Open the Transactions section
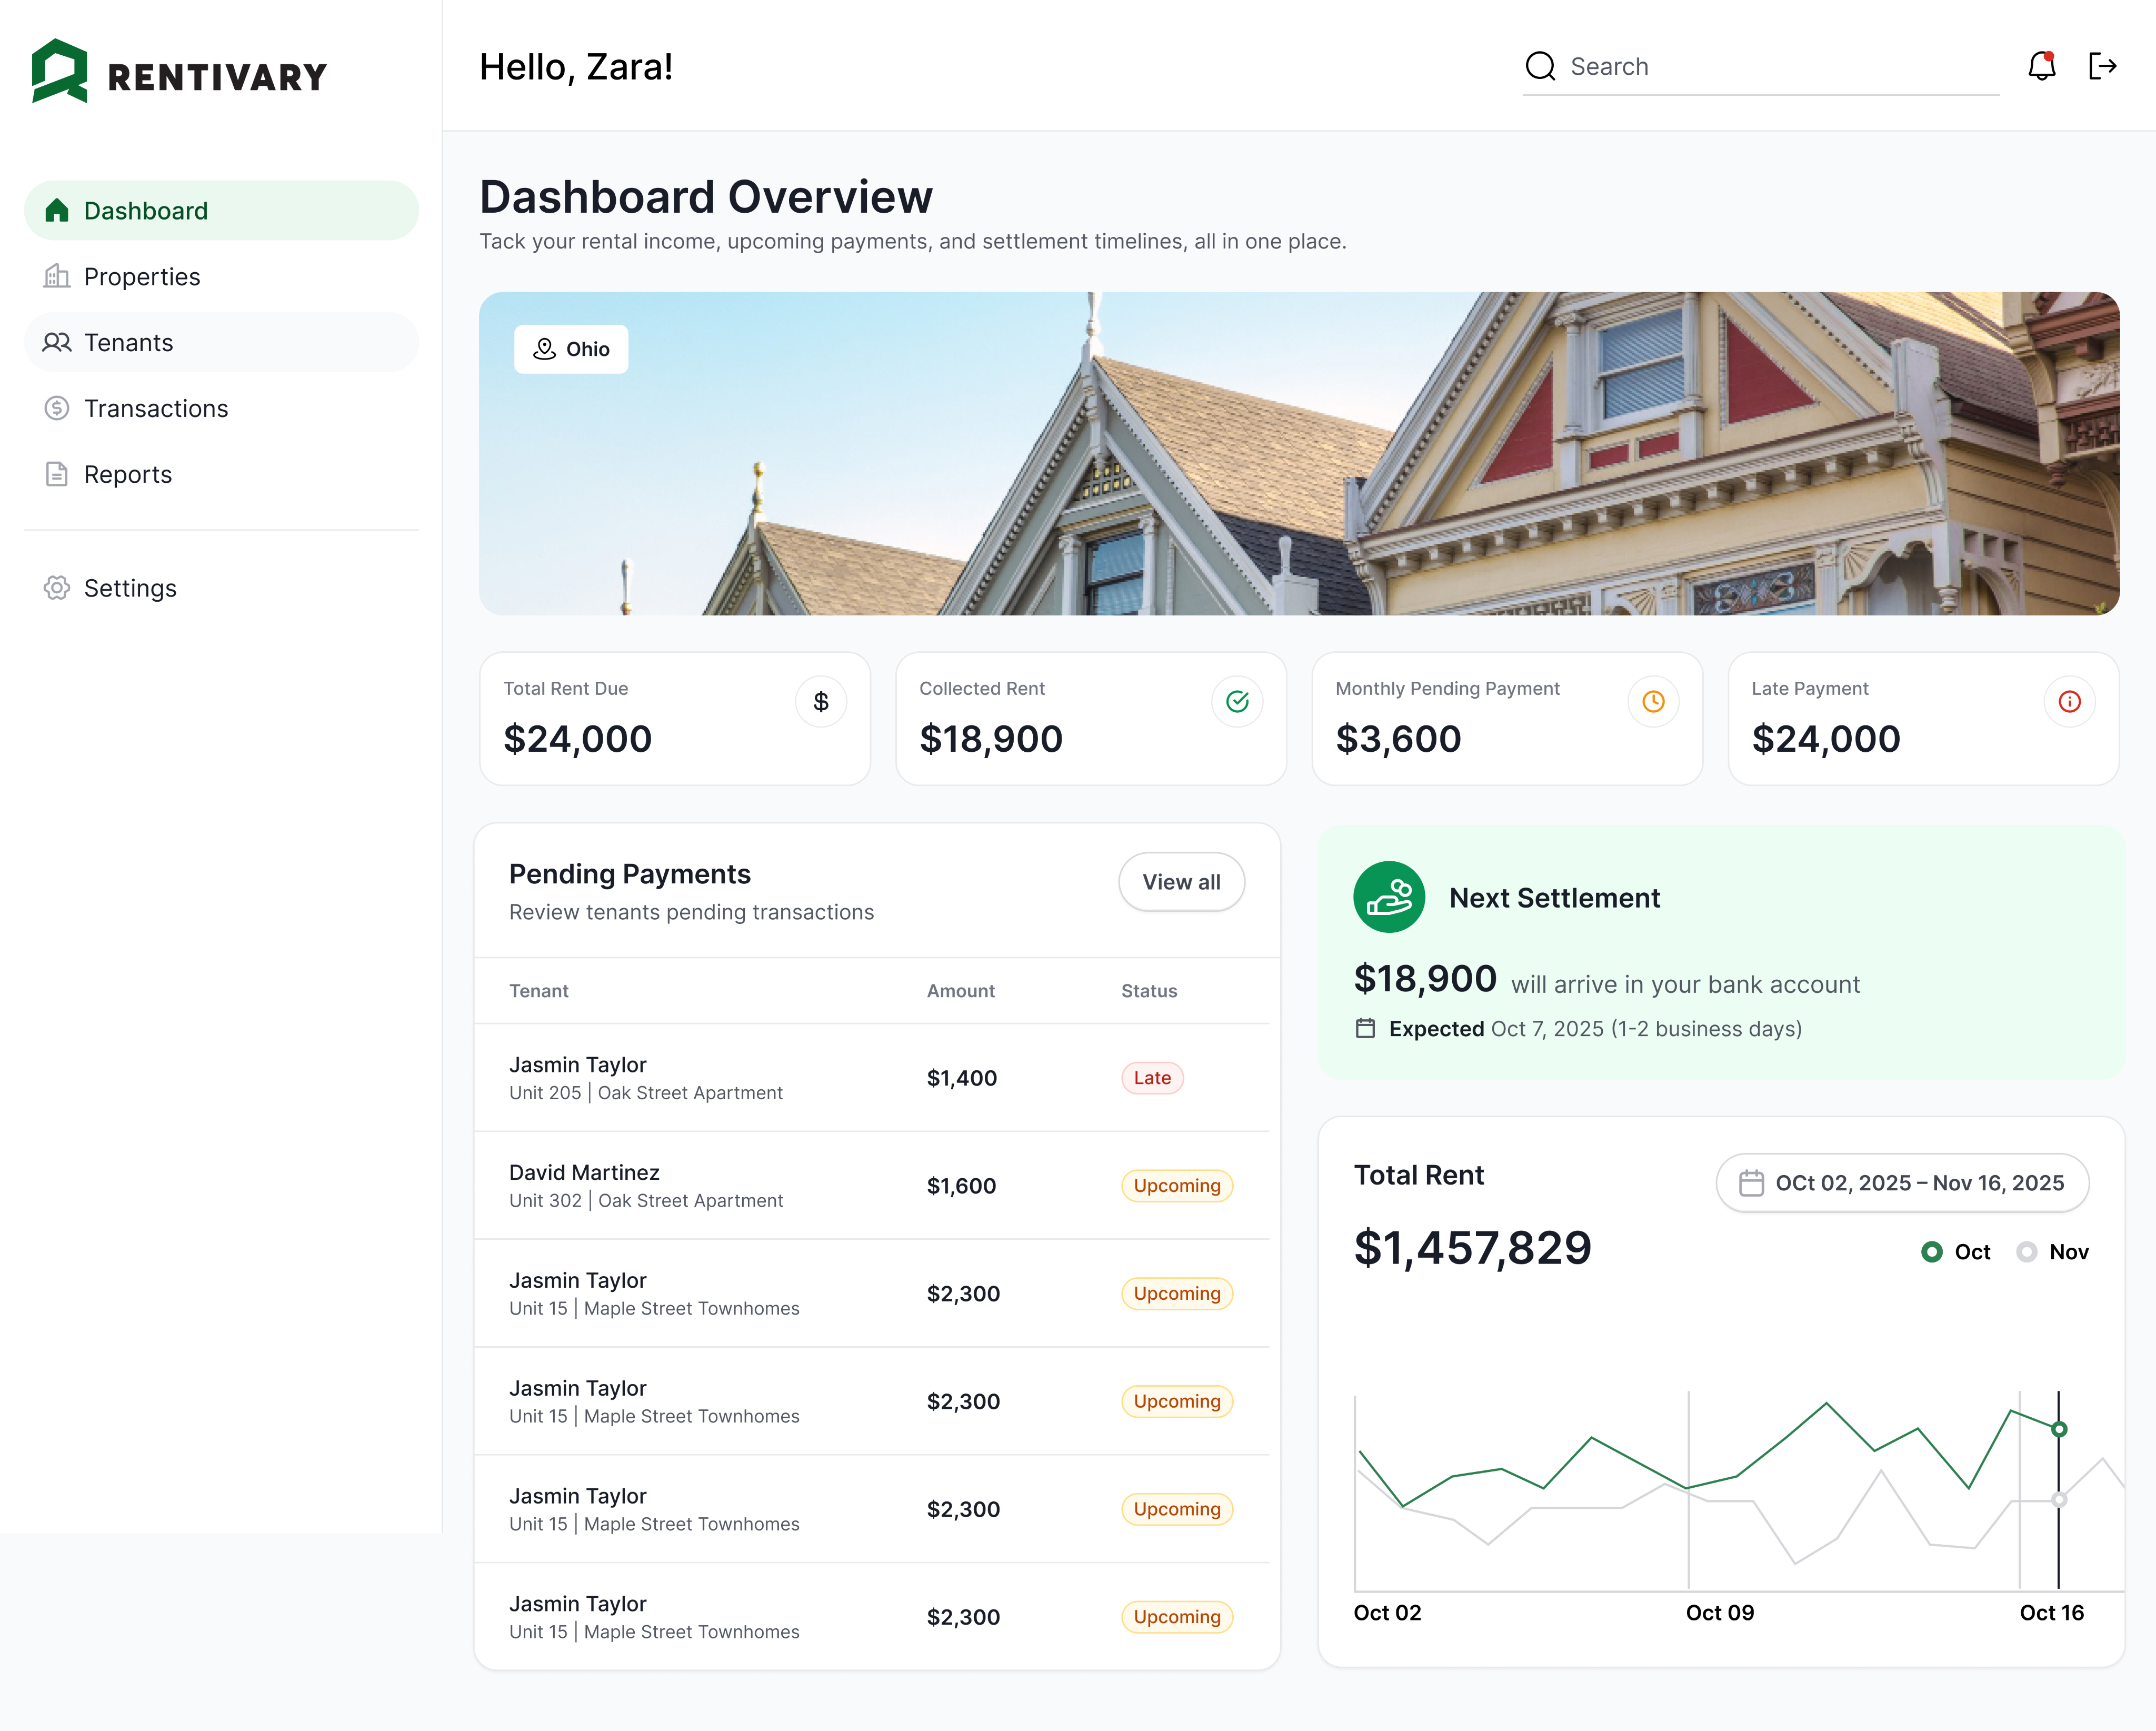 tap(156, 408)
